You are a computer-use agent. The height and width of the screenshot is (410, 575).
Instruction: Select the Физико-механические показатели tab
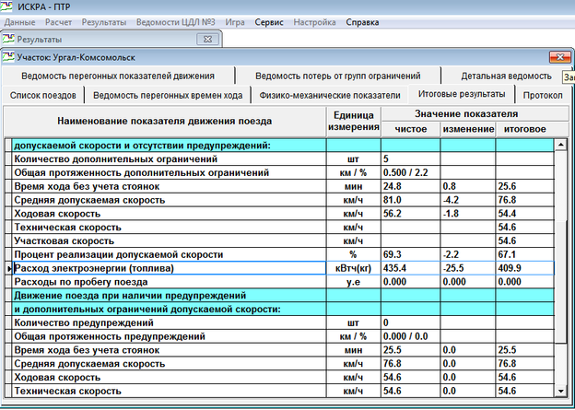[x=330, y=95]
